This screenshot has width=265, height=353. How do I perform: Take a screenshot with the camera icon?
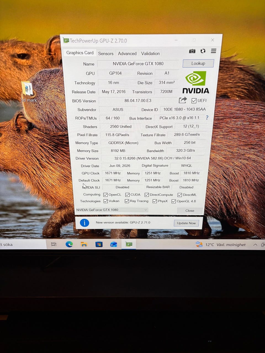pyautogui.click(x=192, y=51)
